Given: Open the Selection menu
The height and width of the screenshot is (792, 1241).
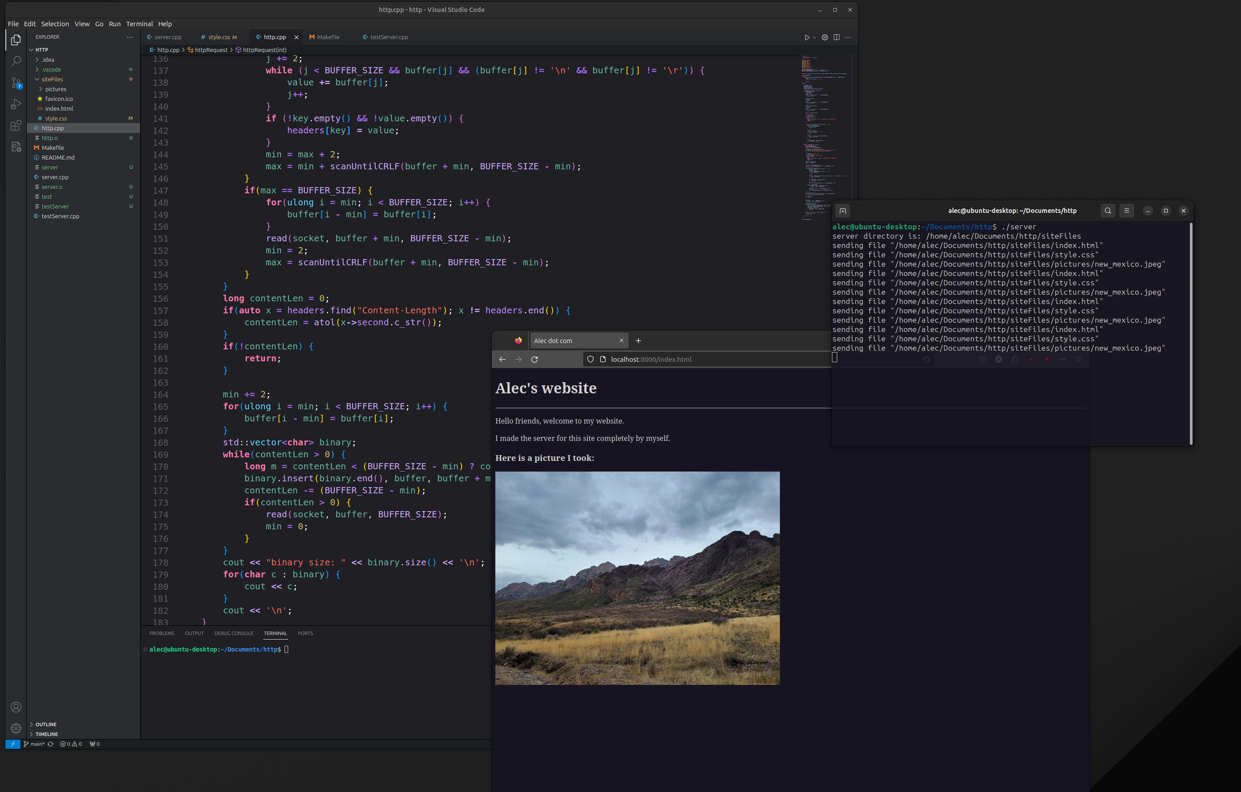Looking at the screenshot, I should click(55, 24).
